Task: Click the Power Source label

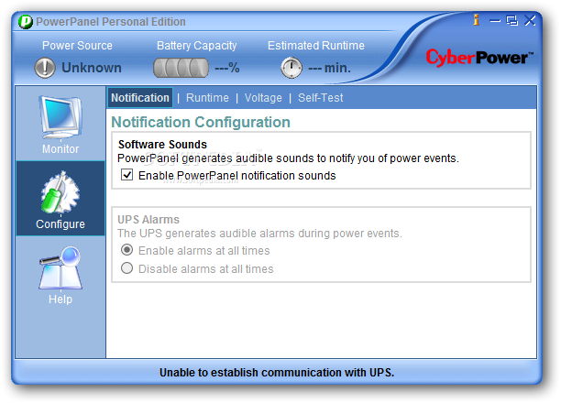Action: [x=77, y=46]
